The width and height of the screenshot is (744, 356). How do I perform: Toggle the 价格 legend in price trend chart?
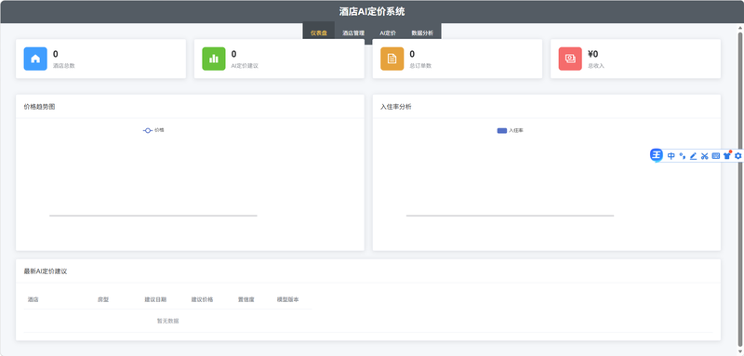(x=153, y=130)
